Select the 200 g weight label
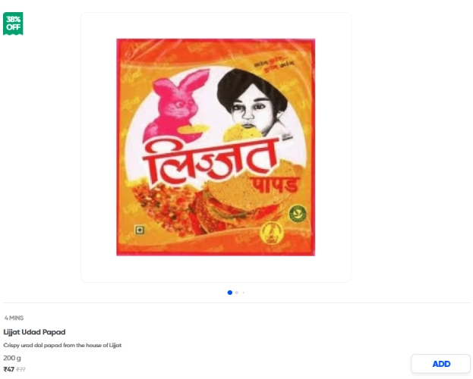The image size is (473, 379). point(12,358)
